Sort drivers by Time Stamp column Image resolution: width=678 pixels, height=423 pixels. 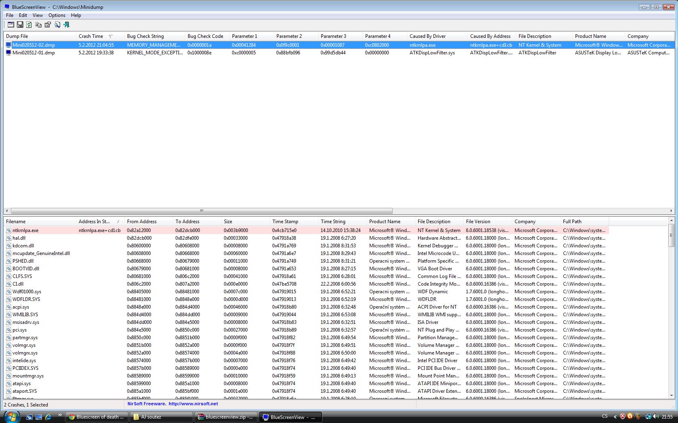pyautogui.click(x=294, y=222)
